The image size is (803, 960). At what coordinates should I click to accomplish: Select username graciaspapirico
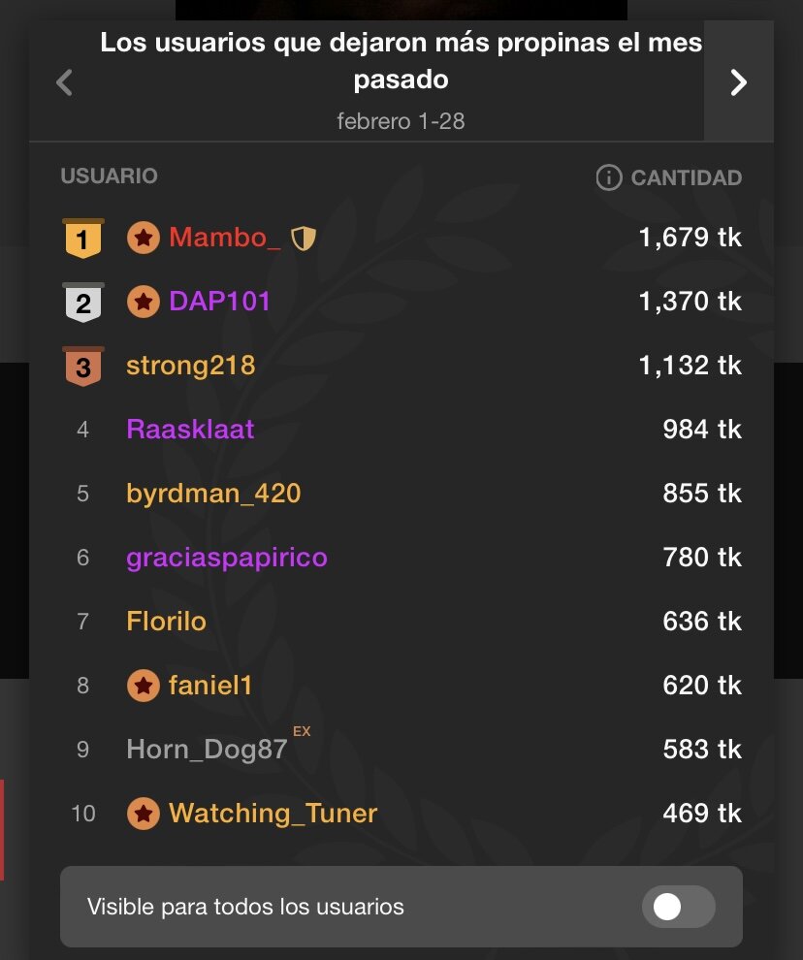click(227, 558)
